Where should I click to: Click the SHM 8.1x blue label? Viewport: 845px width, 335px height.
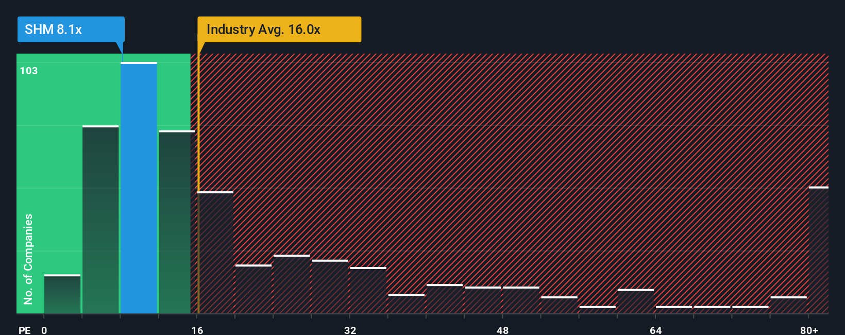pyautogui.click(x=71, y=29)
